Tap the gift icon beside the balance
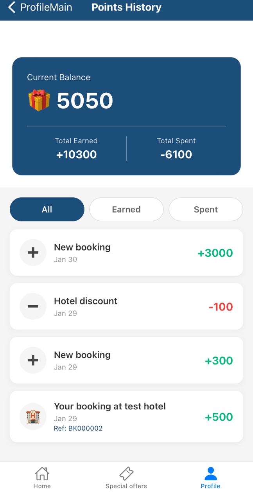This screenshot has width=253, height=501. (x=38, y=101)
